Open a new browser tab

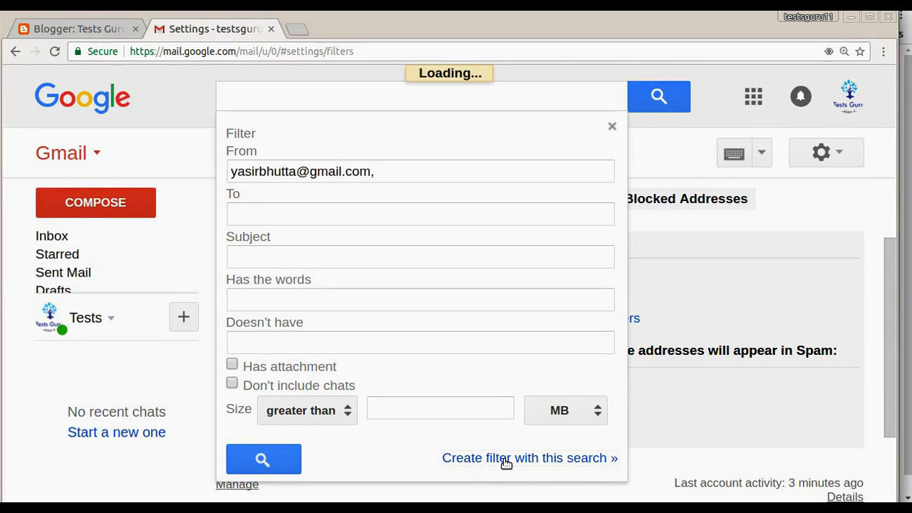[x=296, y=29]
